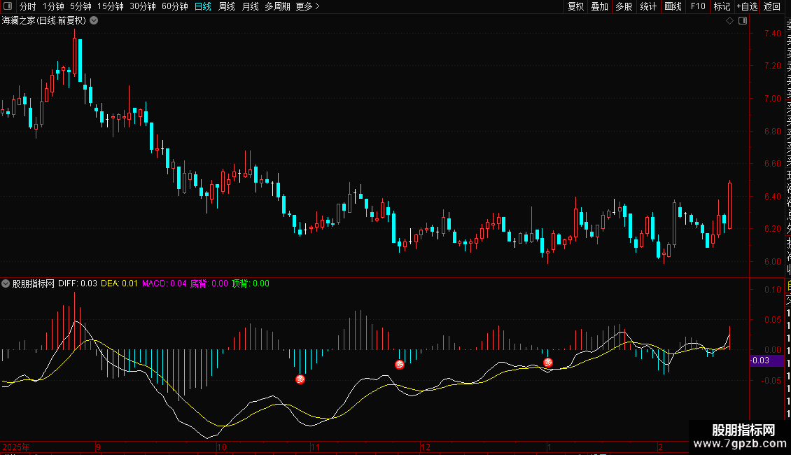The height and width of the screenshot is (455, 791).
Task: Select the 30分钟 period tab
Action: point(143,6)
